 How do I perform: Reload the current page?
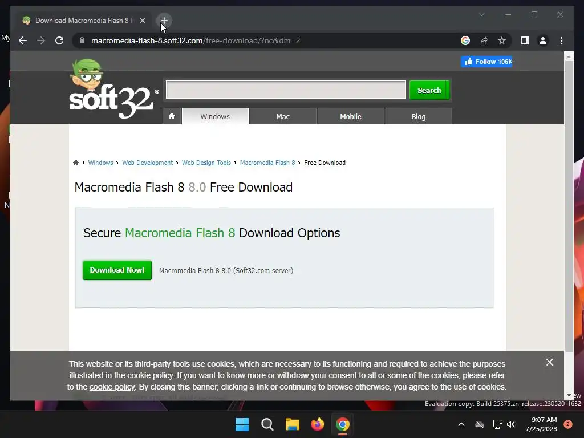click(x=59, y=40)
